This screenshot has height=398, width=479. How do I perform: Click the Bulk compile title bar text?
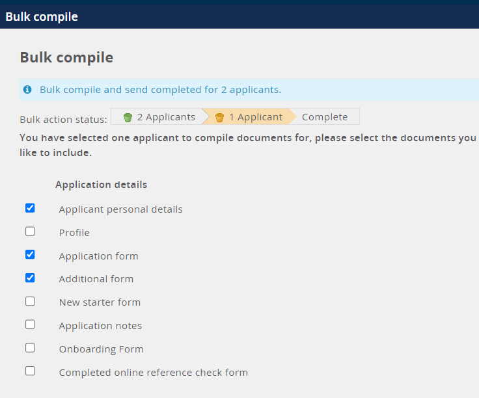(x=42, y=17)
